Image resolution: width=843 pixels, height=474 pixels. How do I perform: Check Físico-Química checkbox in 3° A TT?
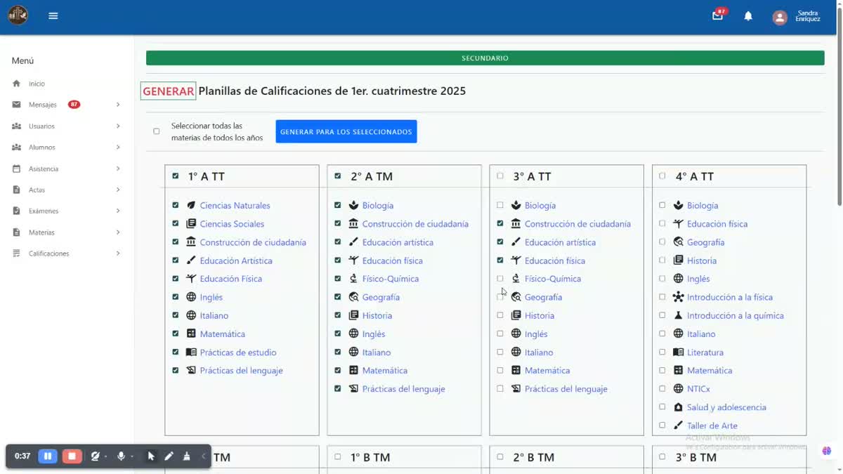[x=500, y=279]
